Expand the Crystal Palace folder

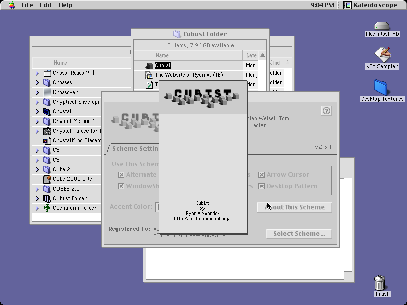coord(37,131)
